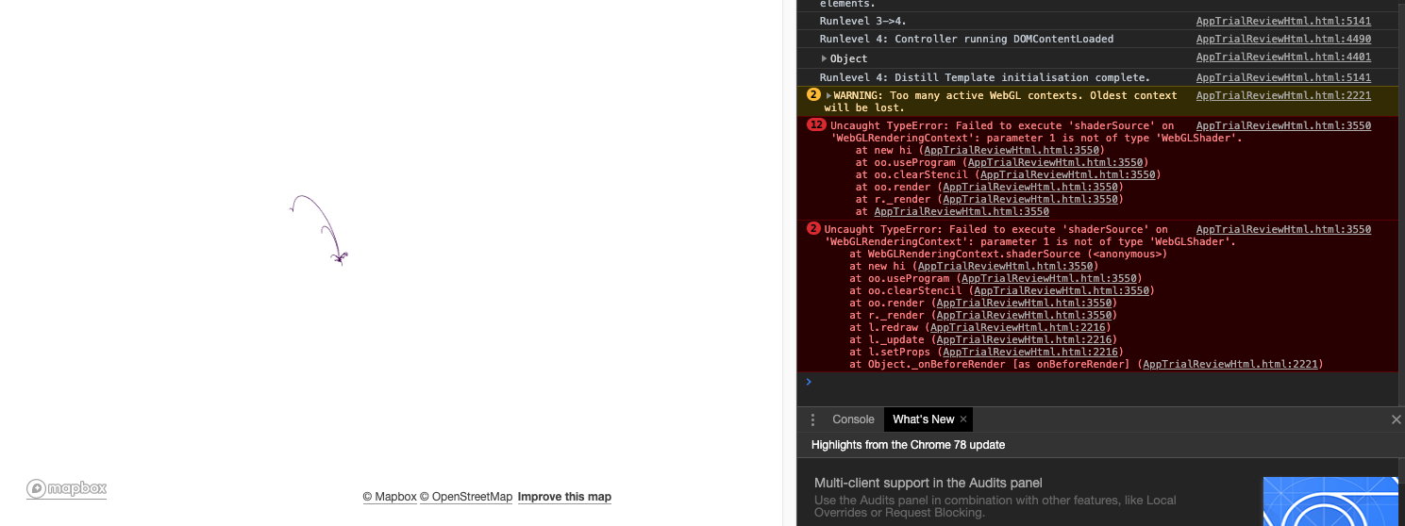
Task: Expand the WebGL contexts warning message
Action: 828,95
